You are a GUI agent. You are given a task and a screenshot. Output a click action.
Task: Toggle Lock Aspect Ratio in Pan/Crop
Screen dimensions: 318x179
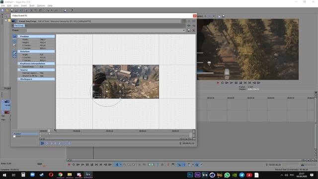pyautogui.click(x=14, y=53)
